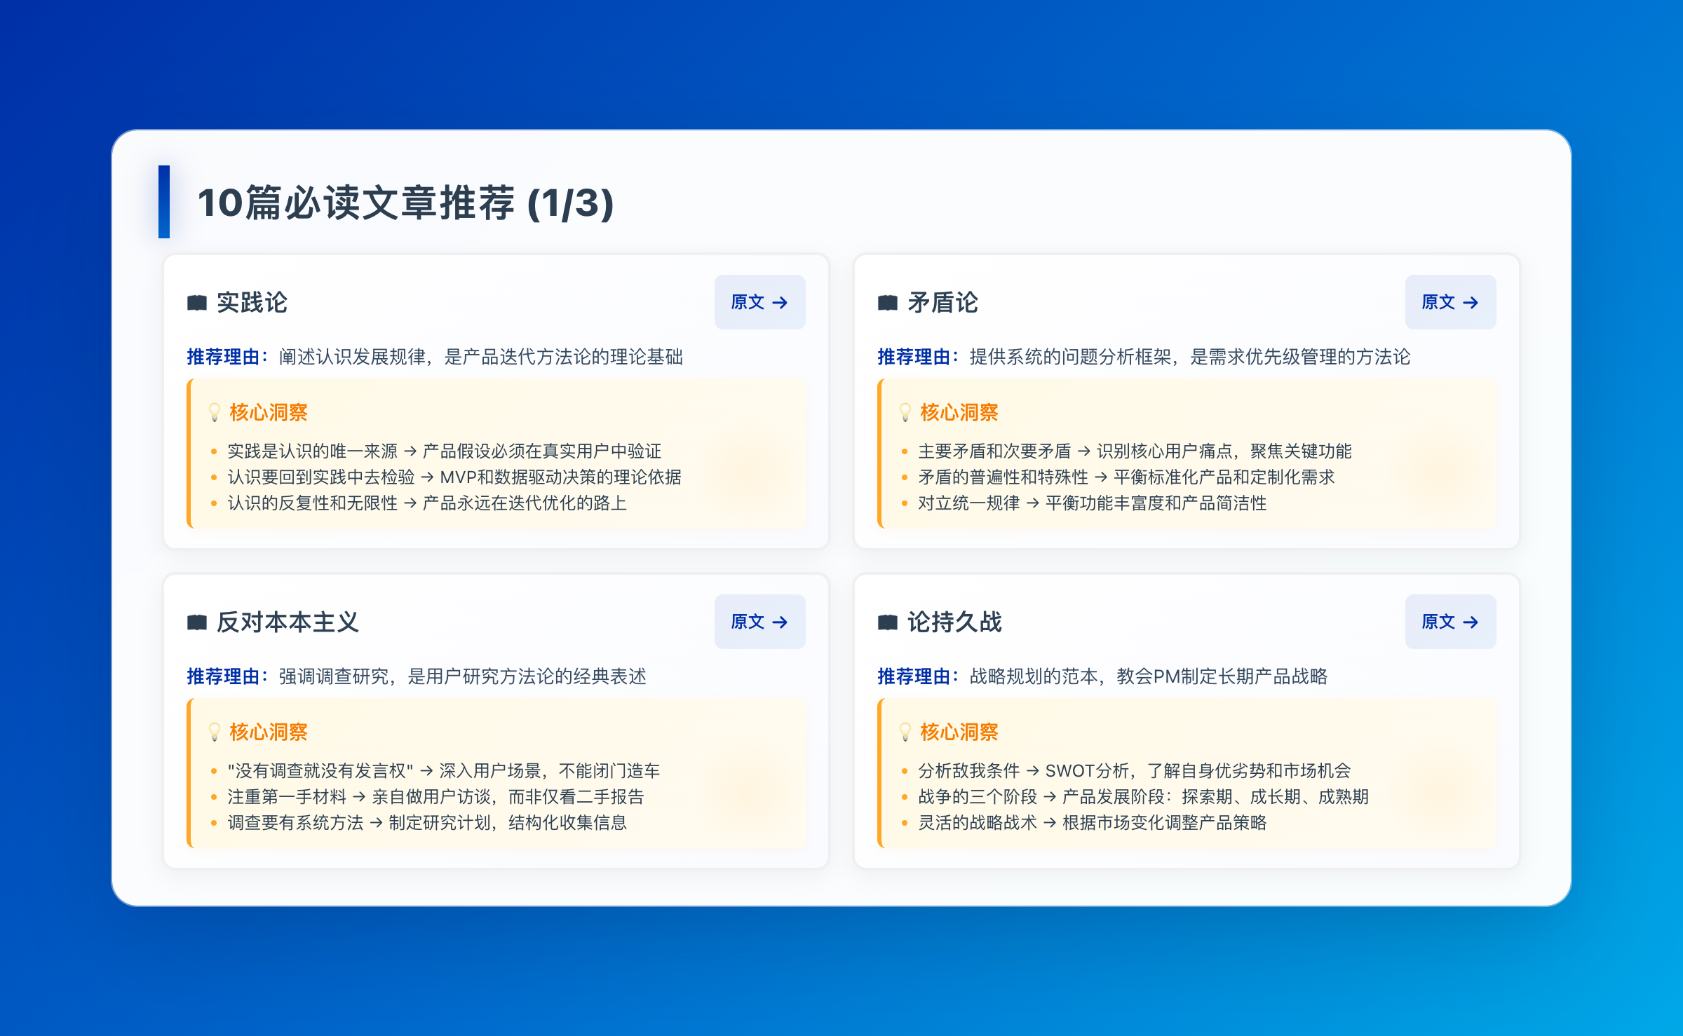This screenshot has width=1683, height=1036.
Task: Click the lightbulb icon in 反对本本主义 card
Action: coord(215,732)
